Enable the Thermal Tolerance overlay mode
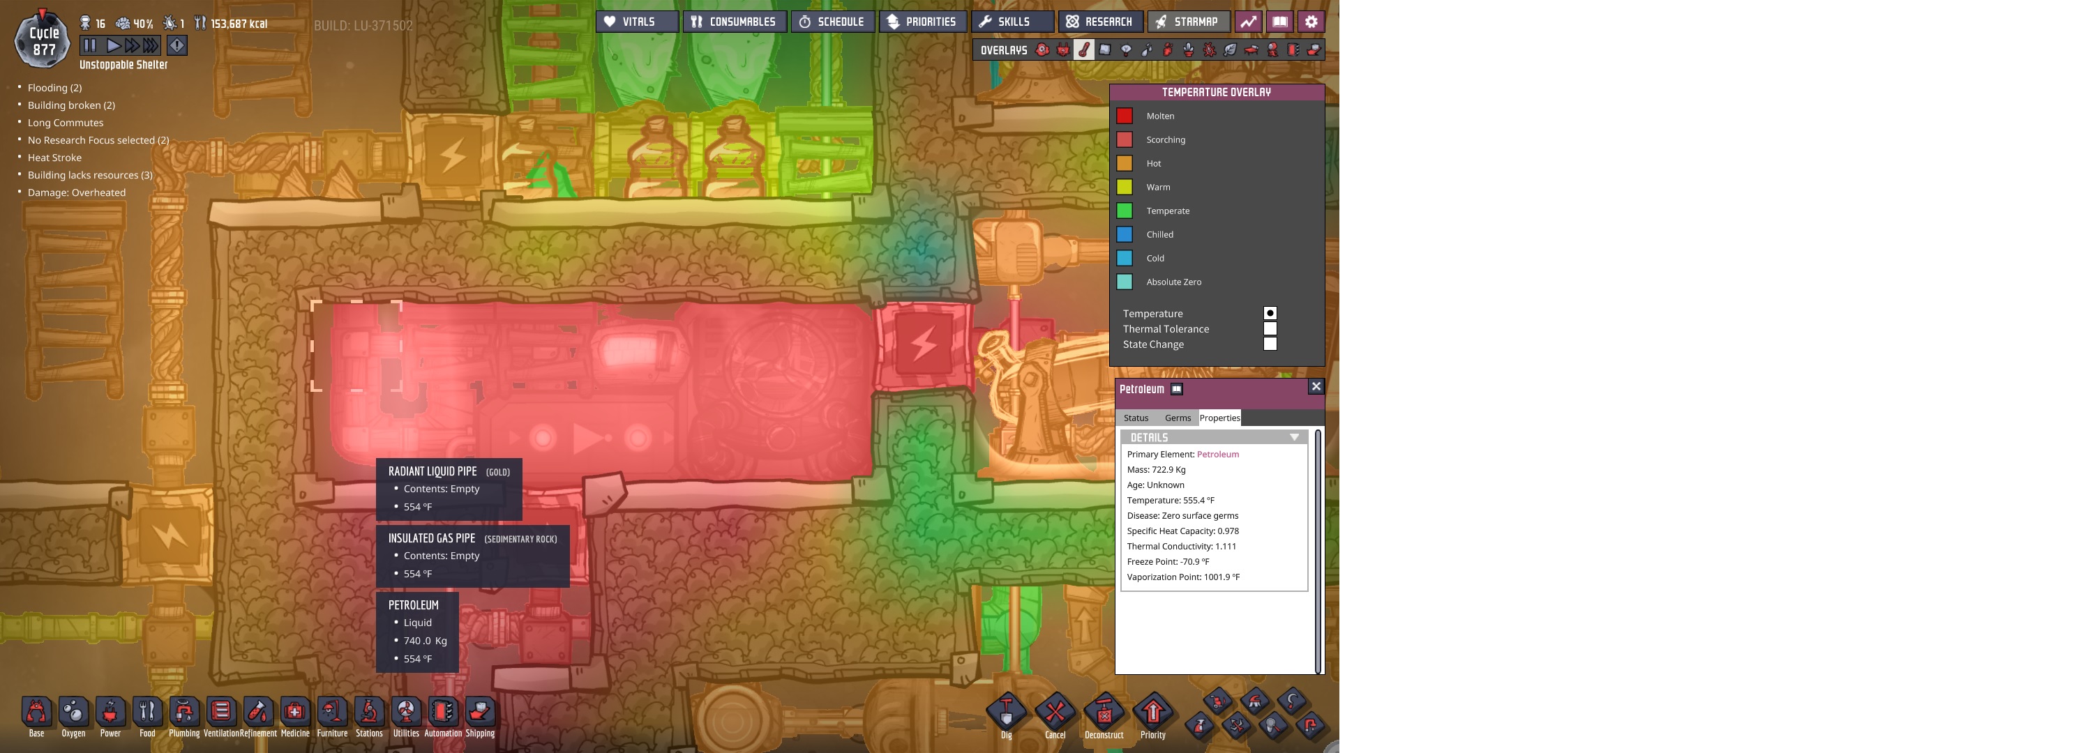2090x753 pixels. 1270,329
